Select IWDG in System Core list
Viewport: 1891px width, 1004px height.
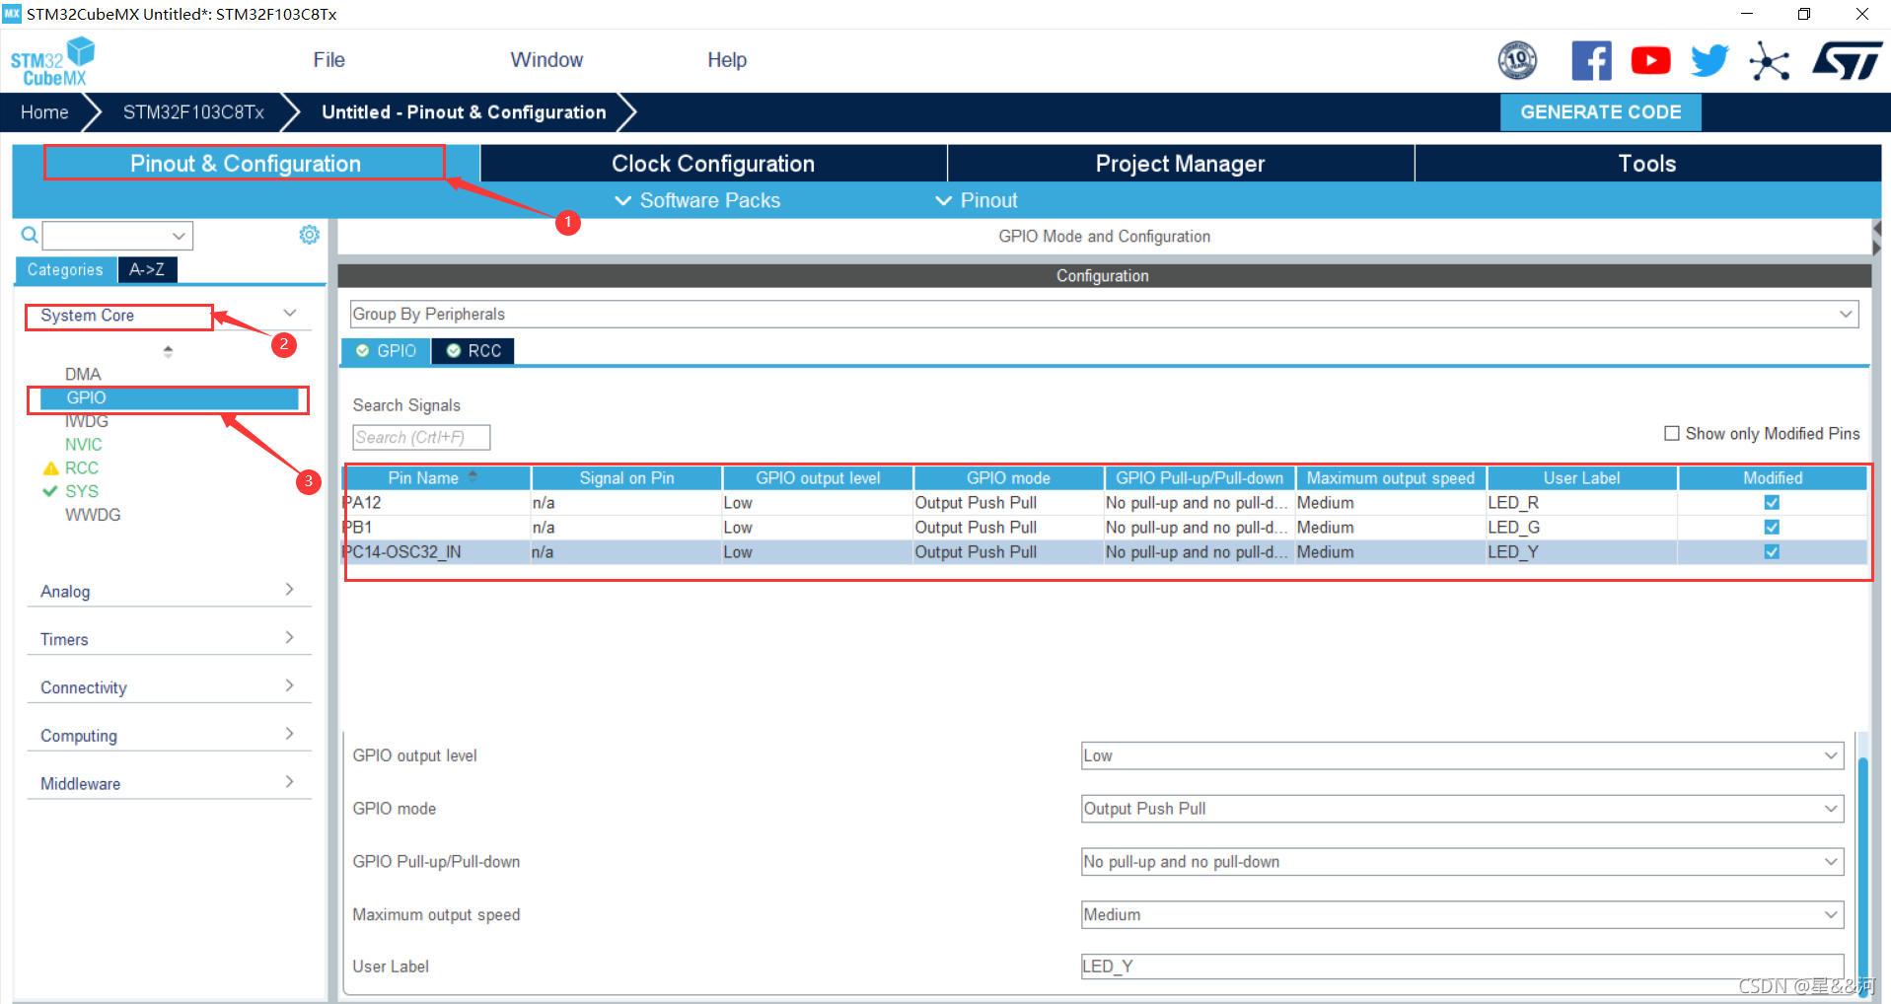pyautogui.click(x=87, y=421)
